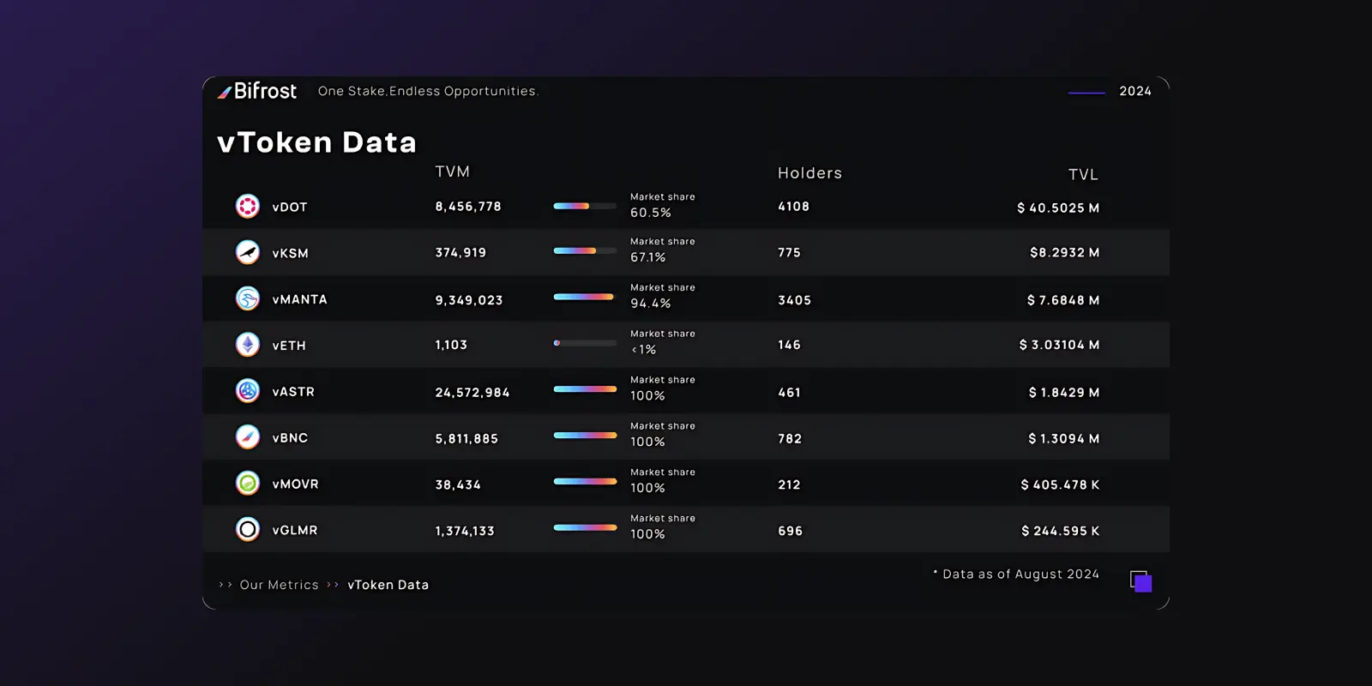The image size is (1372, 686).
Task: Click the vKSM token icon
Action: 248,252
